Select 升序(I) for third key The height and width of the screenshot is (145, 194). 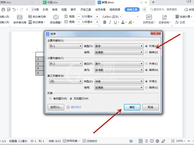pos(146,82)
